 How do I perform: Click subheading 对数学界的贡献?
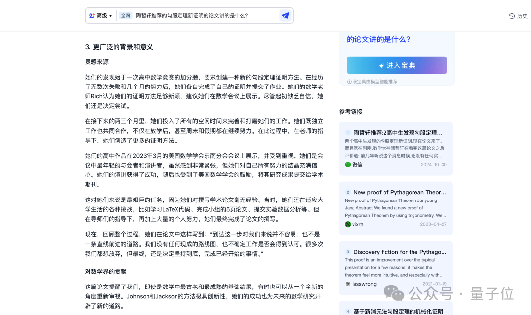coord(106,272)
